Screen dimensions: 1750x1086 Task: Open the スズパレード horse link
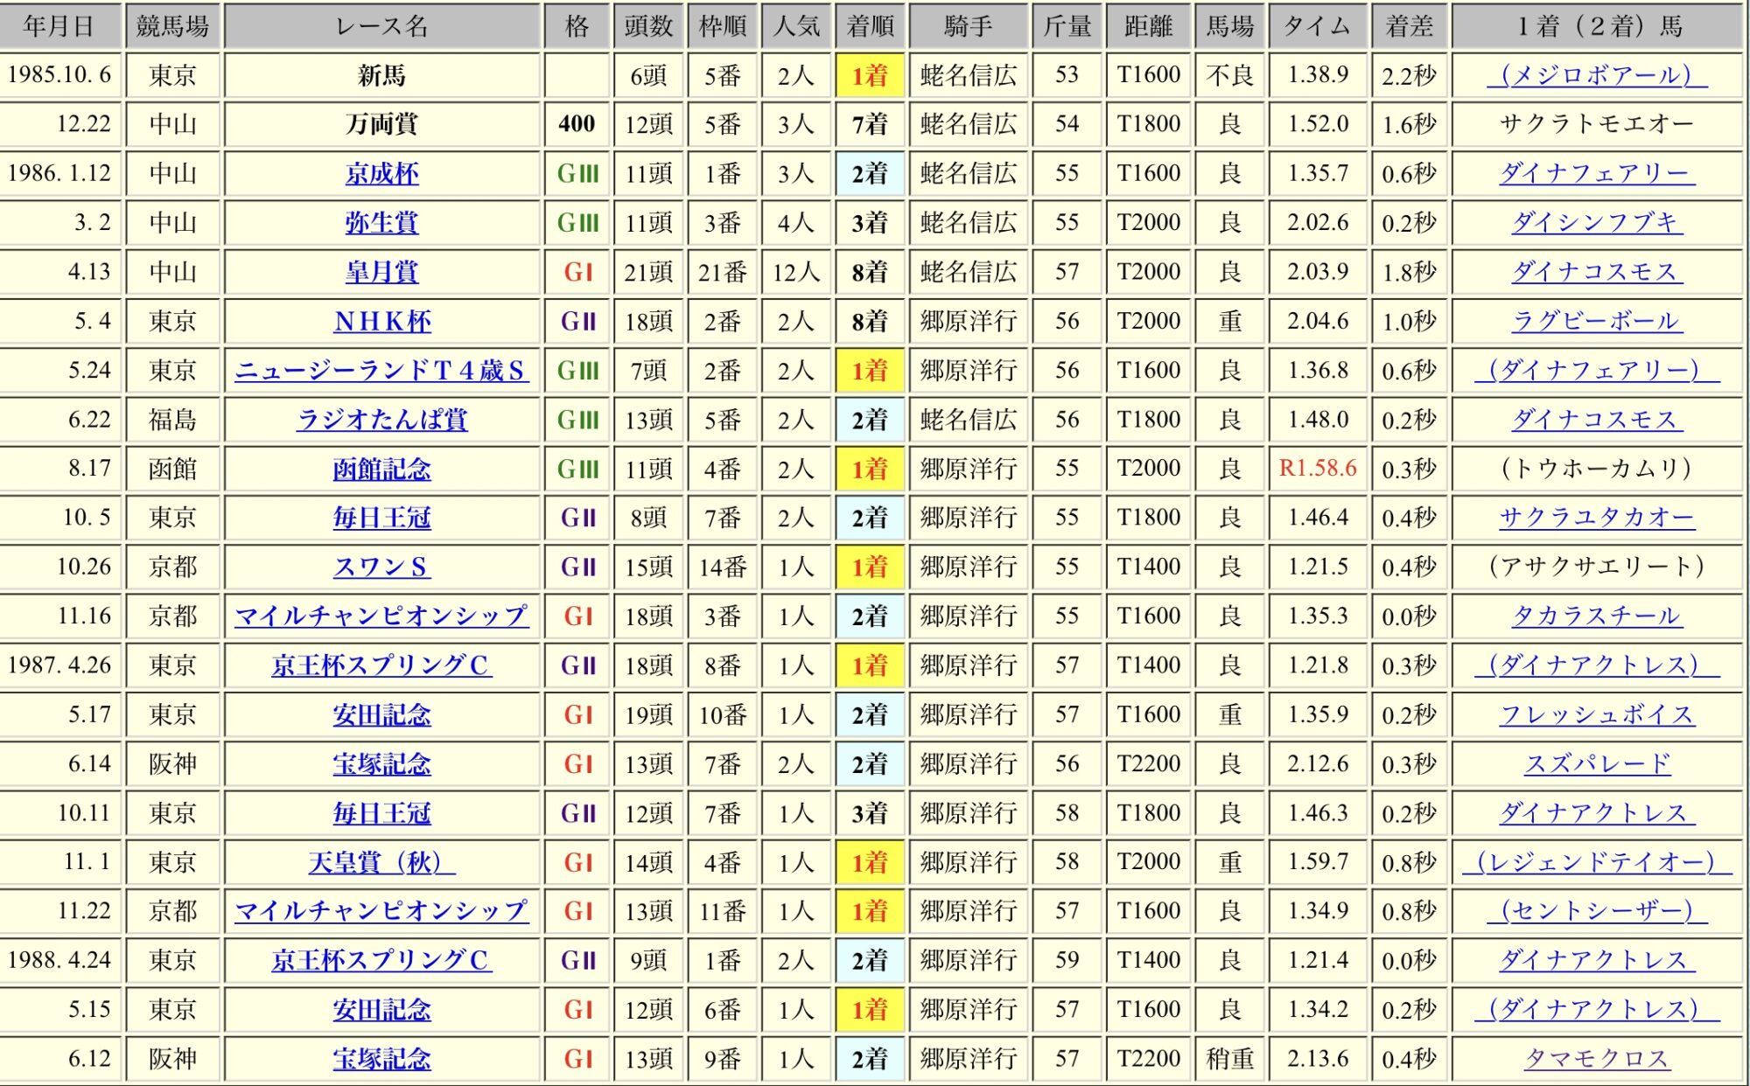(1597, 764)
